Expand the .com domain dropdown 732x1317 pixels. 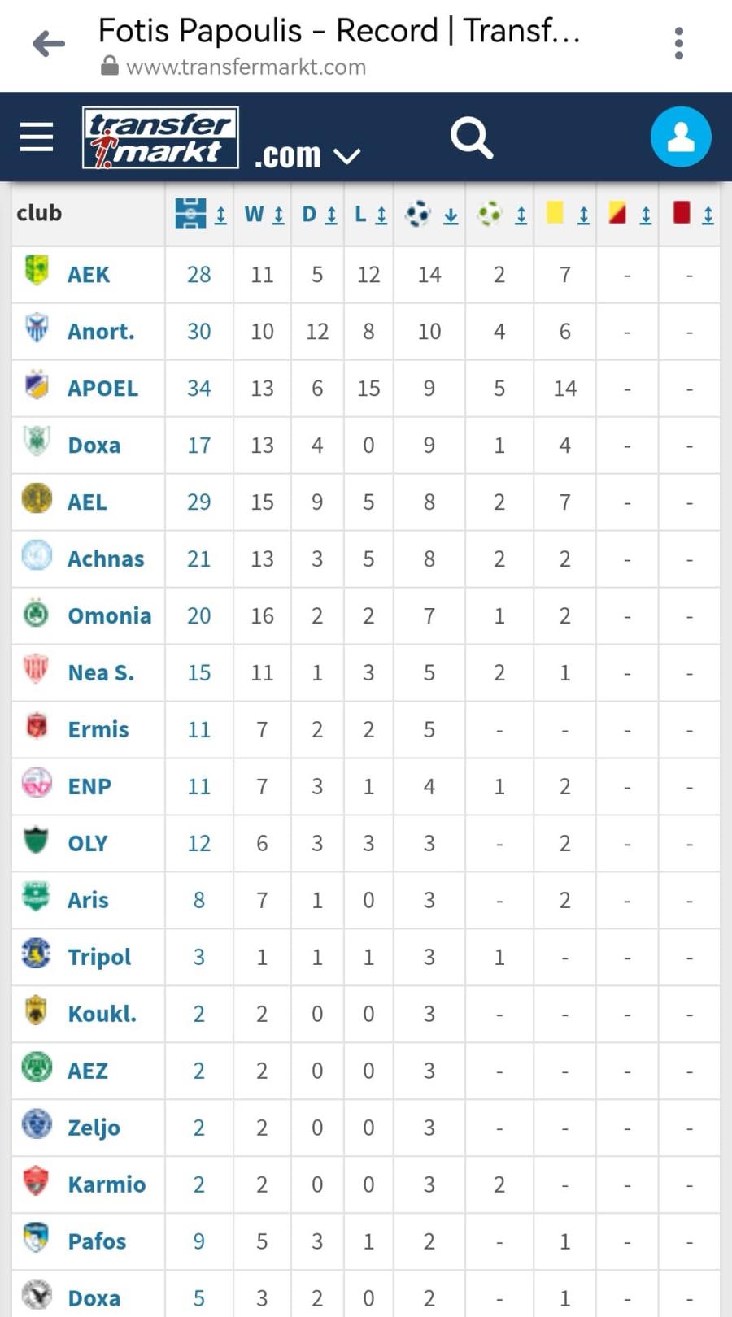click(x=307, y=154)
